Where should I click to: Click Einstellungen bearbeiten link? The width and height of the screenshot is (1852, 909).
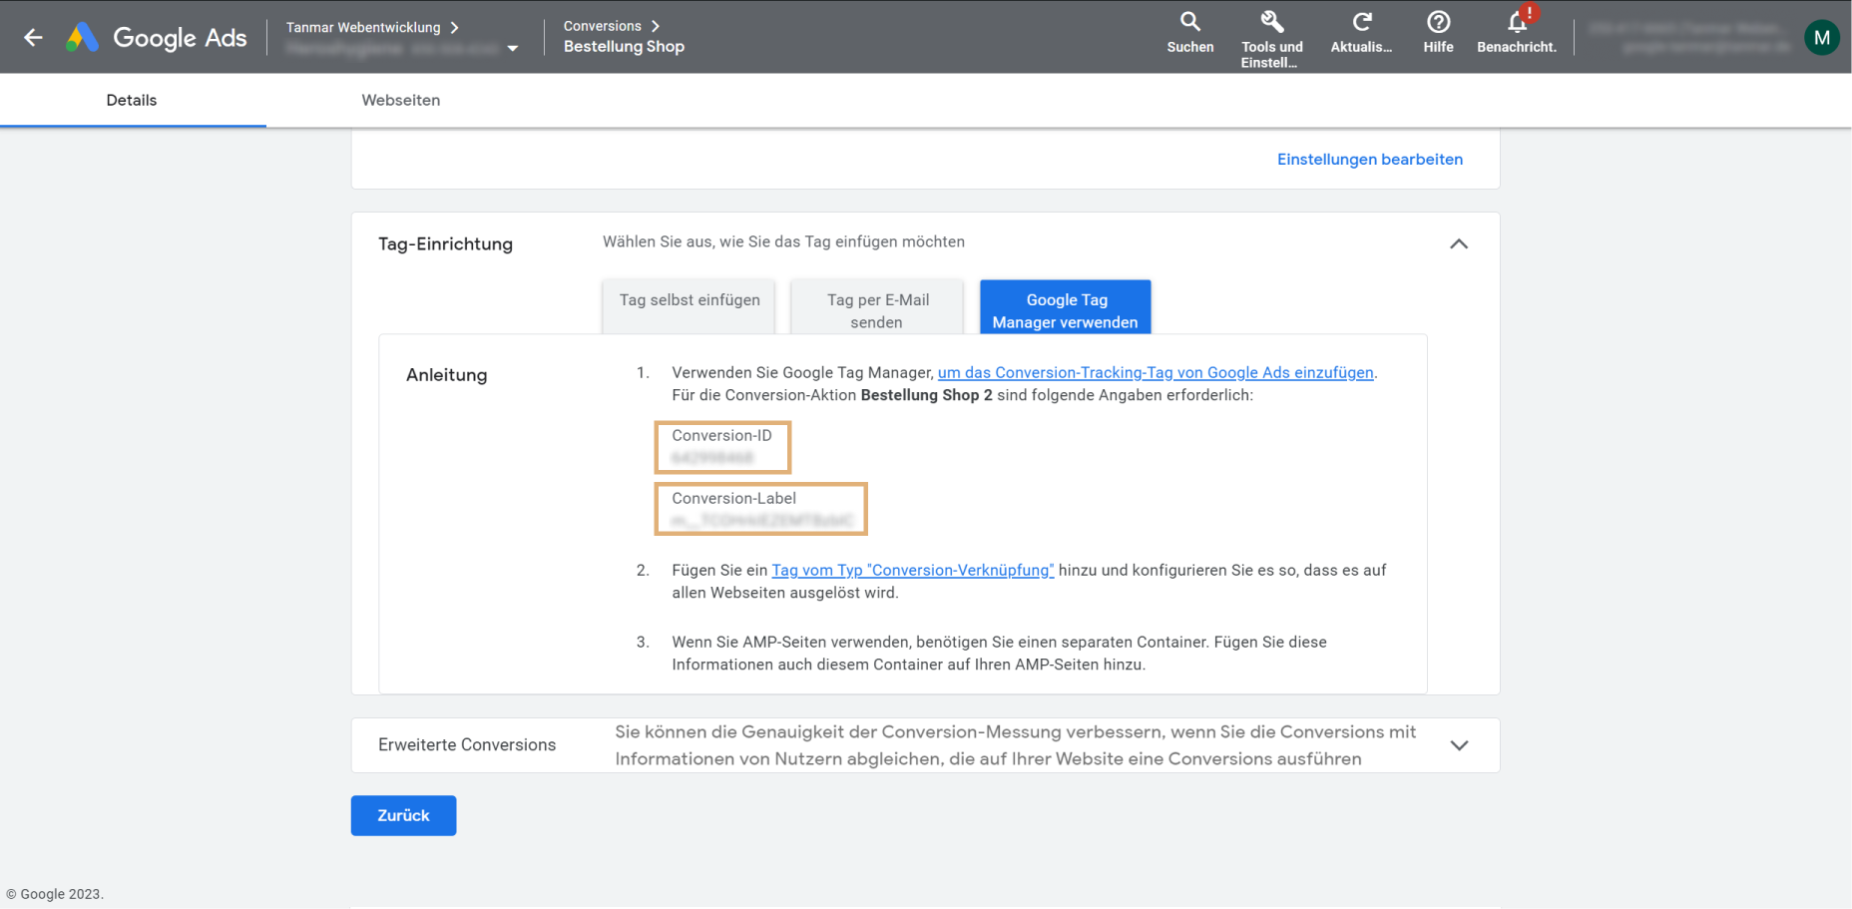coord(1370,160)
